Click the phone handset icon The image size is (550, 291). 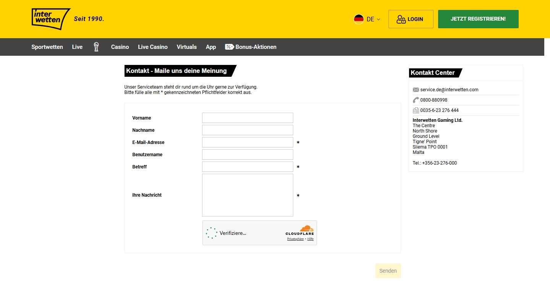click(x=416, y=100)
